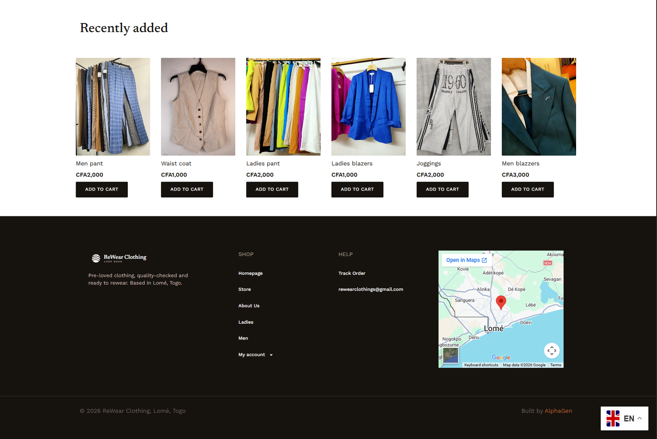This screenshot has width=657, height=439.
Task: Open the About Us footer link
Action: pos(249,306)
